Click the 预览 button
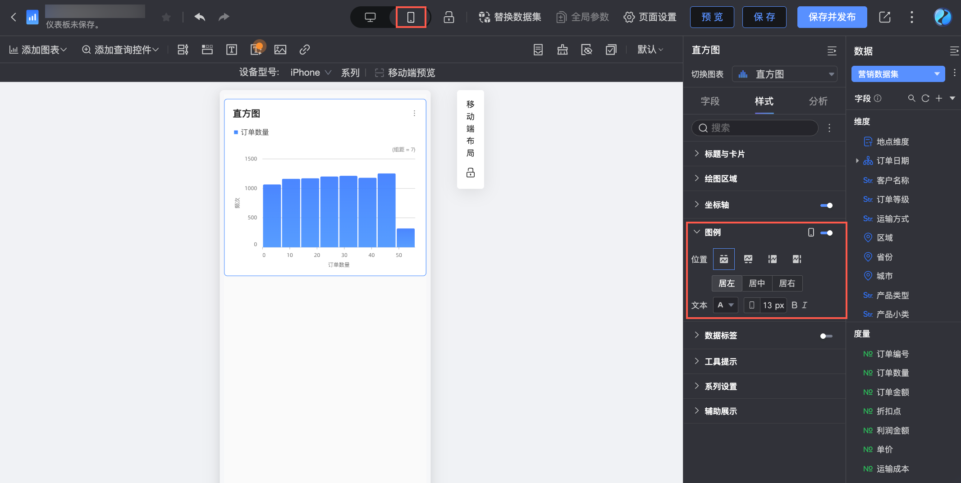 (712, 17)
